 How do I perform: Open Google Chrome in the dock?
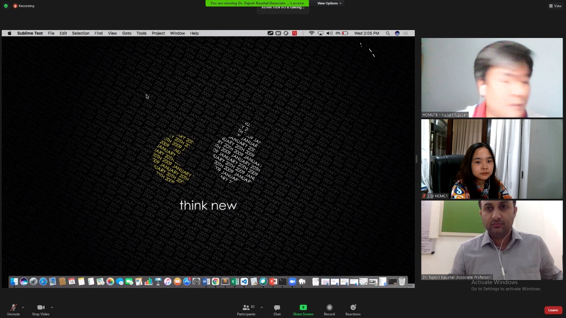pos(215,282)
